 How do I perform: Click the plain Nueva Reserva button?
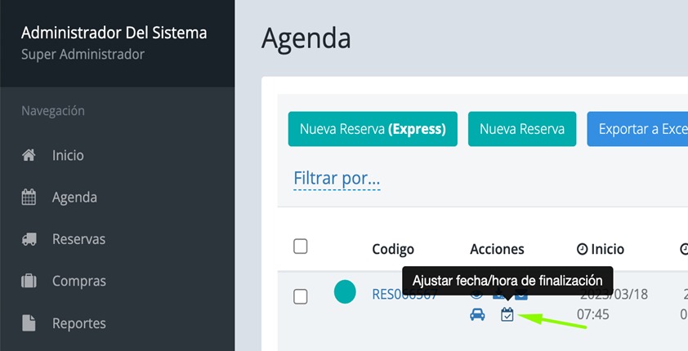point(521,129)
